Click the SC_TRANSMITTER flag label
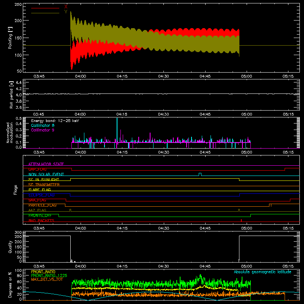The image size is (304, 304). 44,185
